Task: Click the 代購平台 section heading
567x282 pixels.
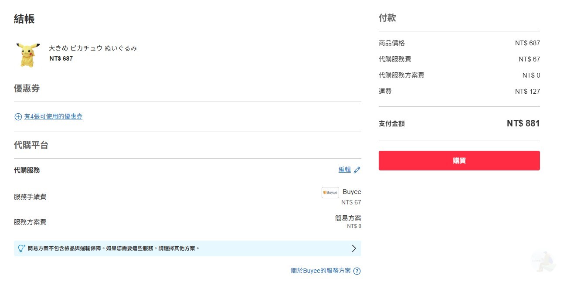Action: [31, 145]
